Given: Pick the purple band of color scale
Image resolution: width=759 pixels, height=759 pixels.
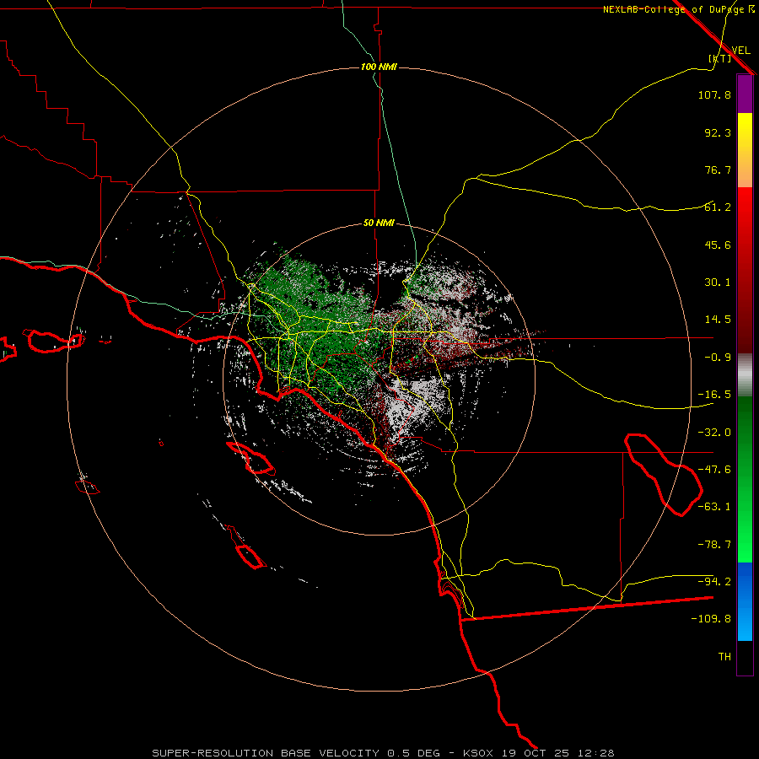Looking at the screenshot, I should (745, 94).
